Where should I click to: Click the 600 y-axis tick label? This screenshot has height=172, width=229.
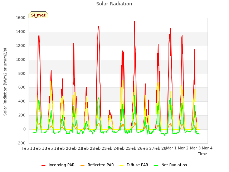(22, 87)
